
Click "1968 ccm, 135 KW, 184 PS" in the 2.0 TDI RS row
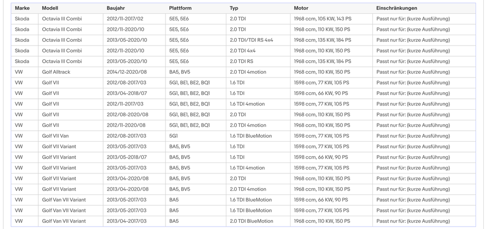[x=322, y=61]
